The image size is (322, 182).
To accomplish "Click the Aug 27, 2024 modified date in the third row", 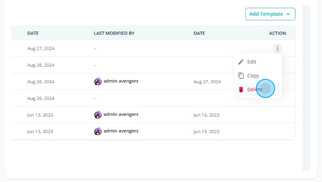I will (207, 81).
